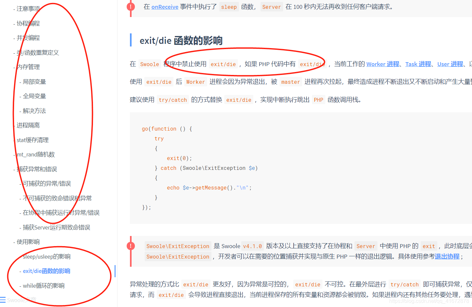Click the v4.1.0 version tag
472x307 pixels.
(252, 246)
